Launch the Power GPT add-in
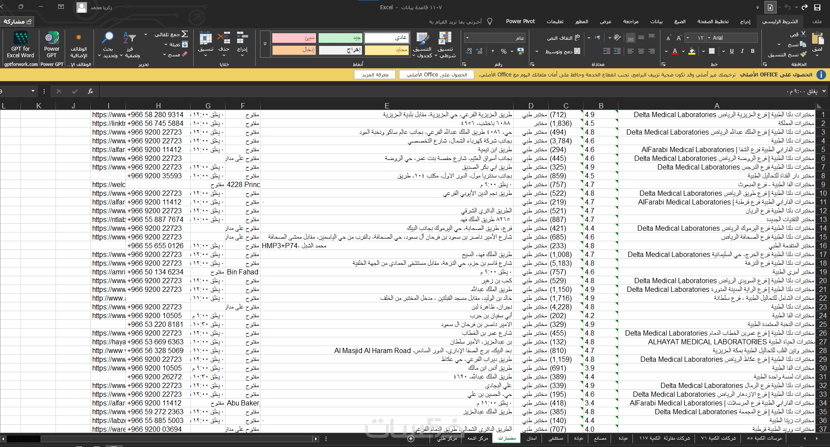This screenshot has width=830, height=447. click(x=52, y=44)
